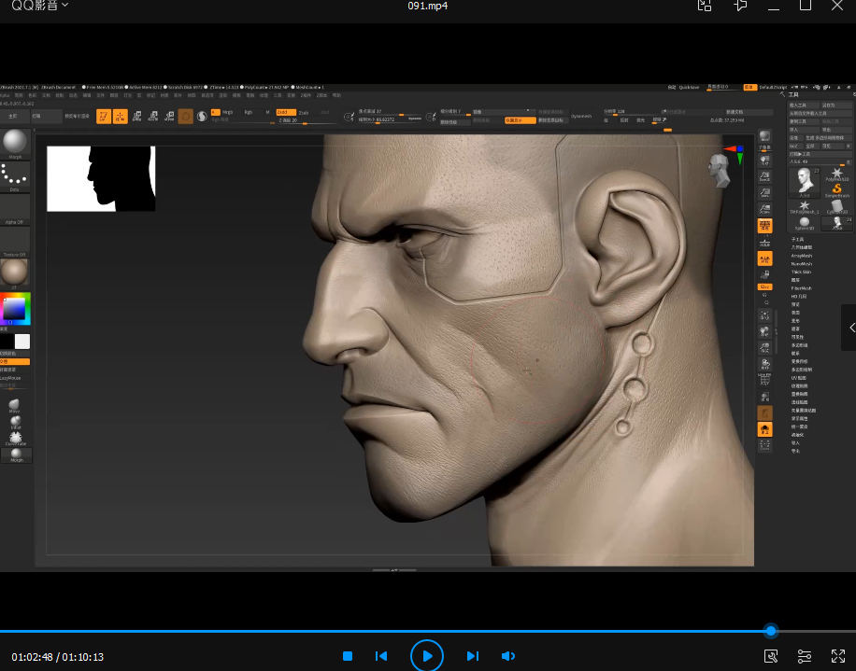Viewport: 856px width, 671px height.
Task: Expand the side playlist panel arrow
Action: 849,328
